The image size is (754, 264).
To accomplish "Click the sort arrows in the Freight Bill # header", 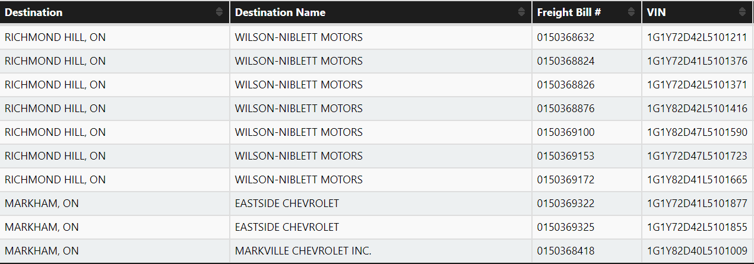I will coord(632,12).
